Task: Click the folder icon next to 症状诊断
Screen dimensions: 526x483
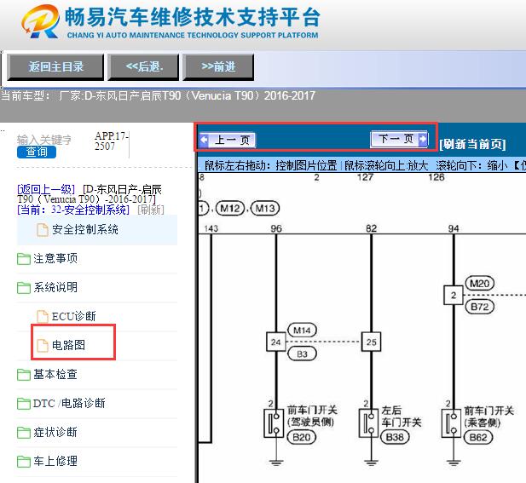Action: click(24, 433)
